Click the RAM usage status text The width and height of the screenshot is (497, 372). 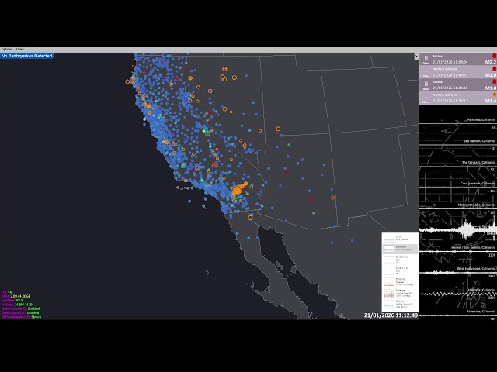click(x=16, y=296)
